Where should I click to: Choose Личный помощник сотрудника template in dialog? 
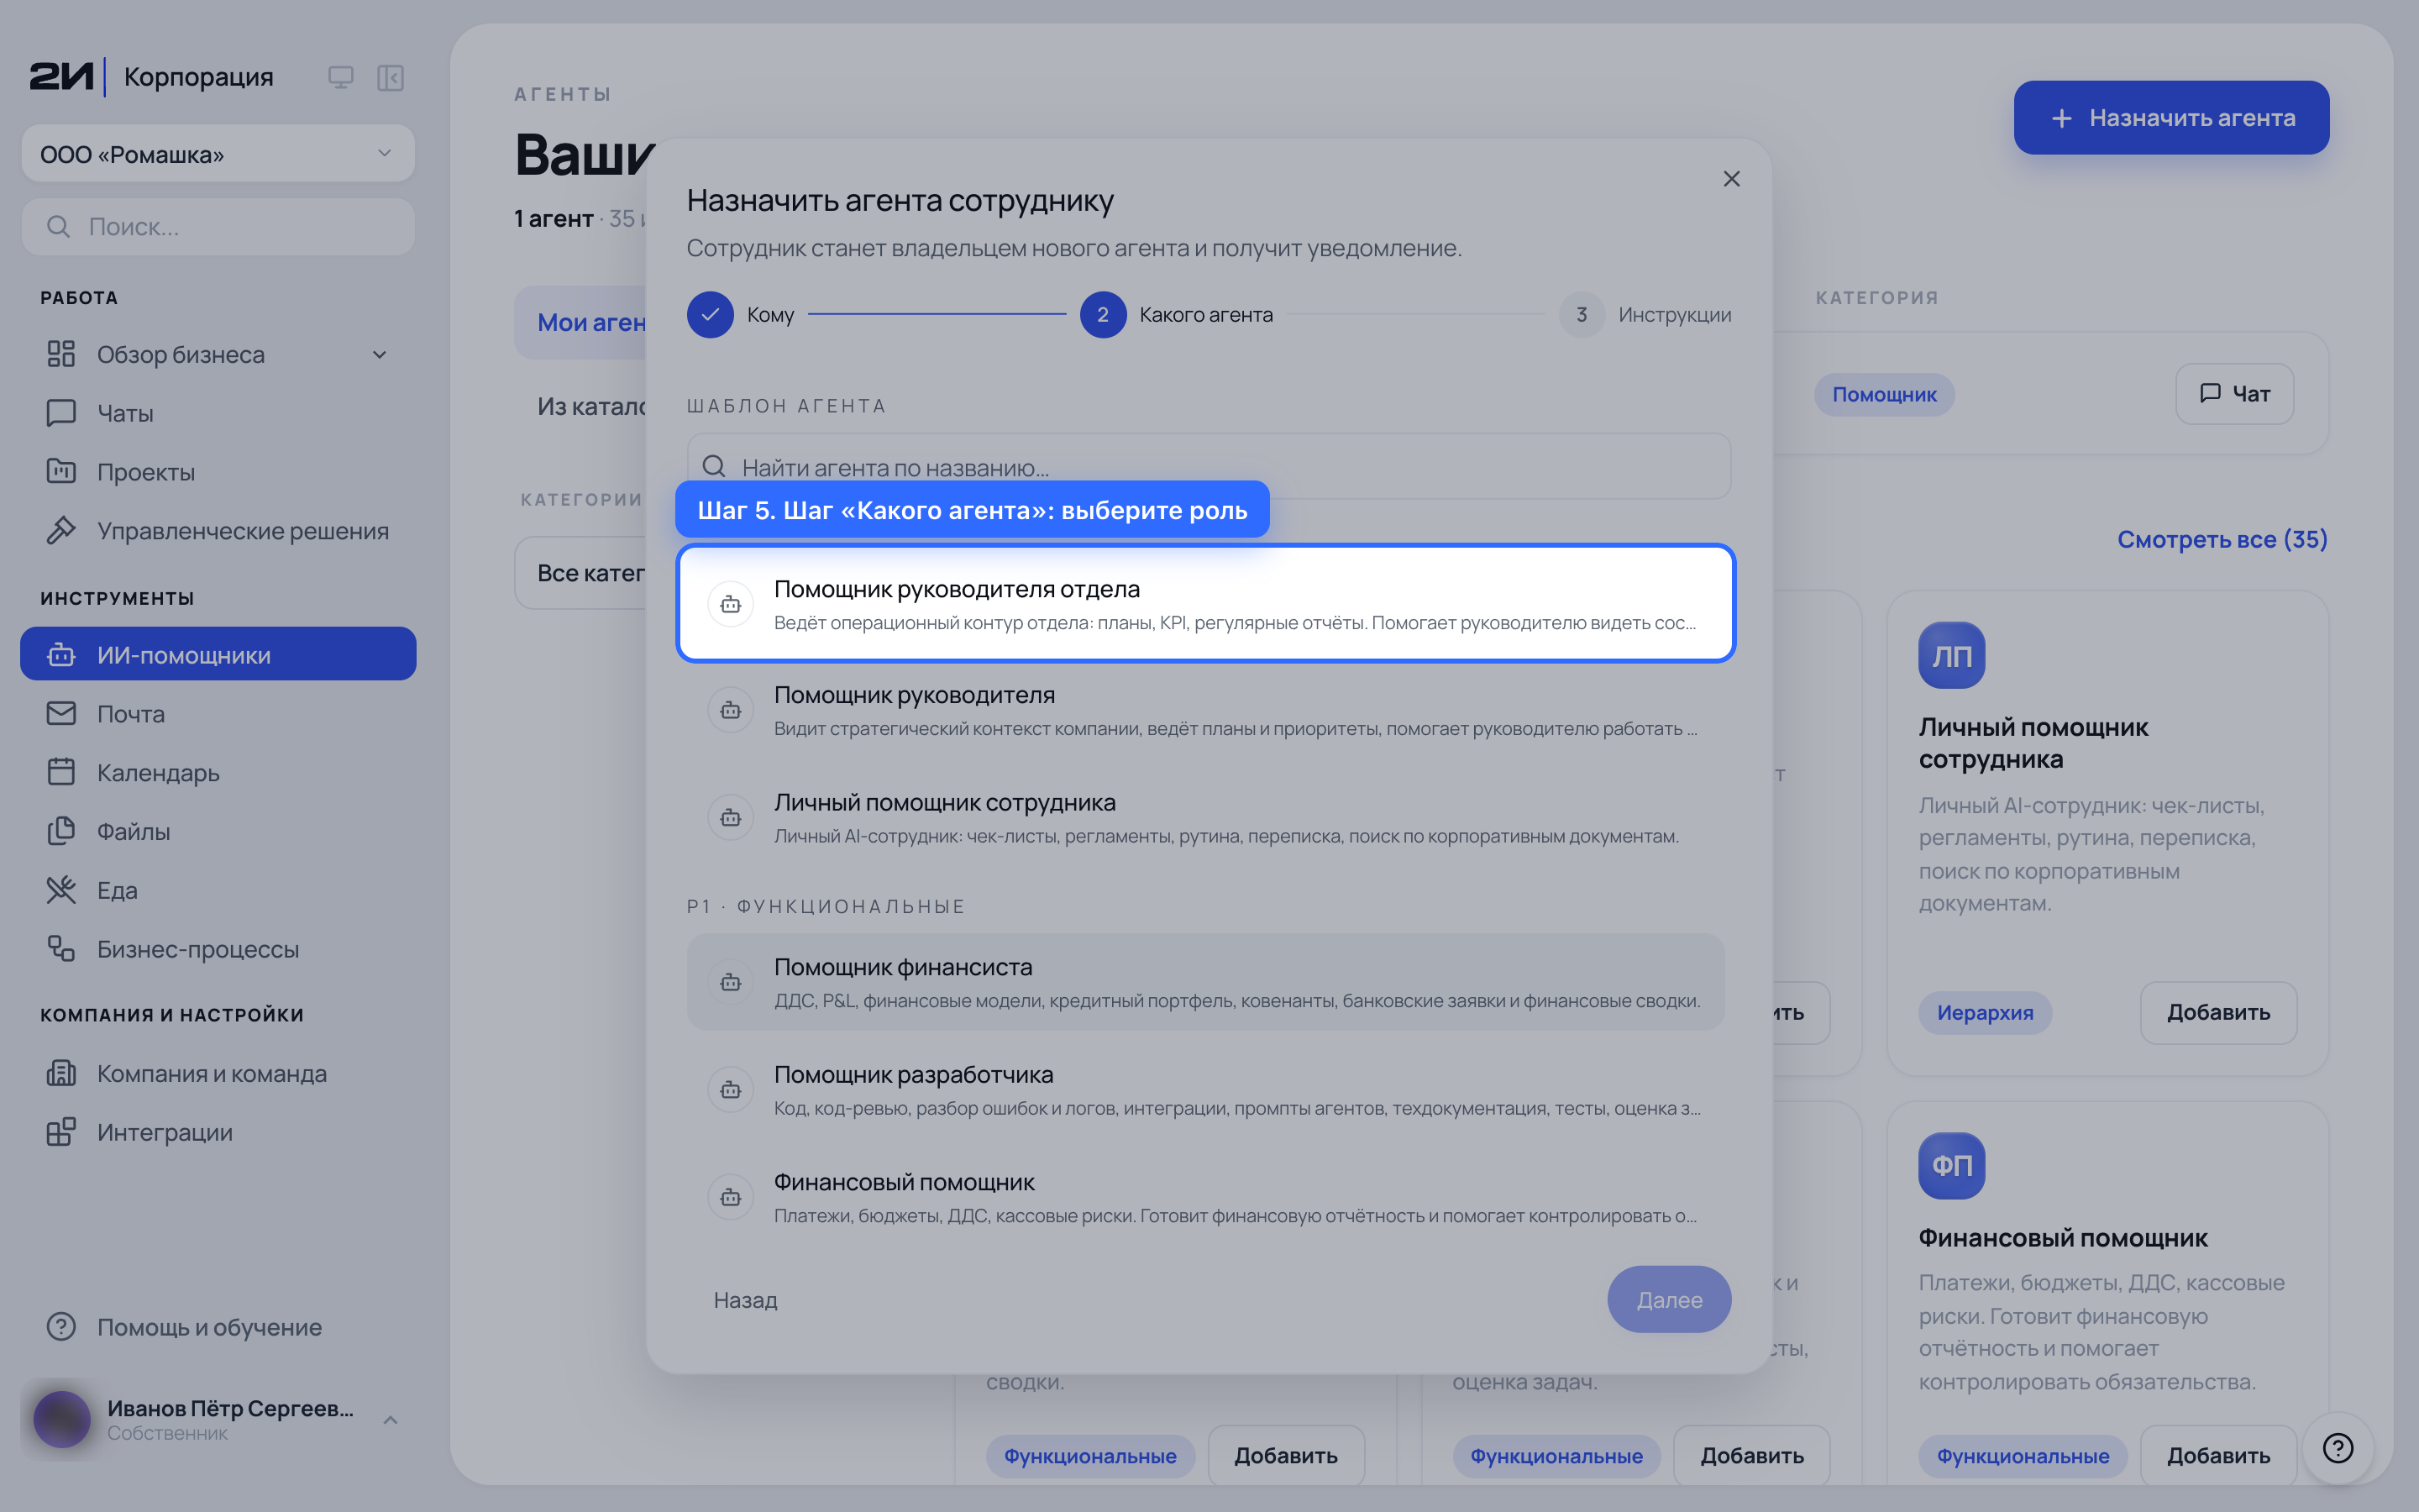point(1205,818)
